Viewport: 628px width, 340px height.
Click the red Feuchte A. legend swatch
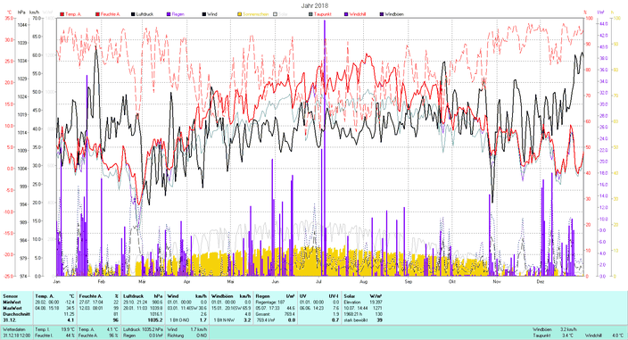(97, 14)
